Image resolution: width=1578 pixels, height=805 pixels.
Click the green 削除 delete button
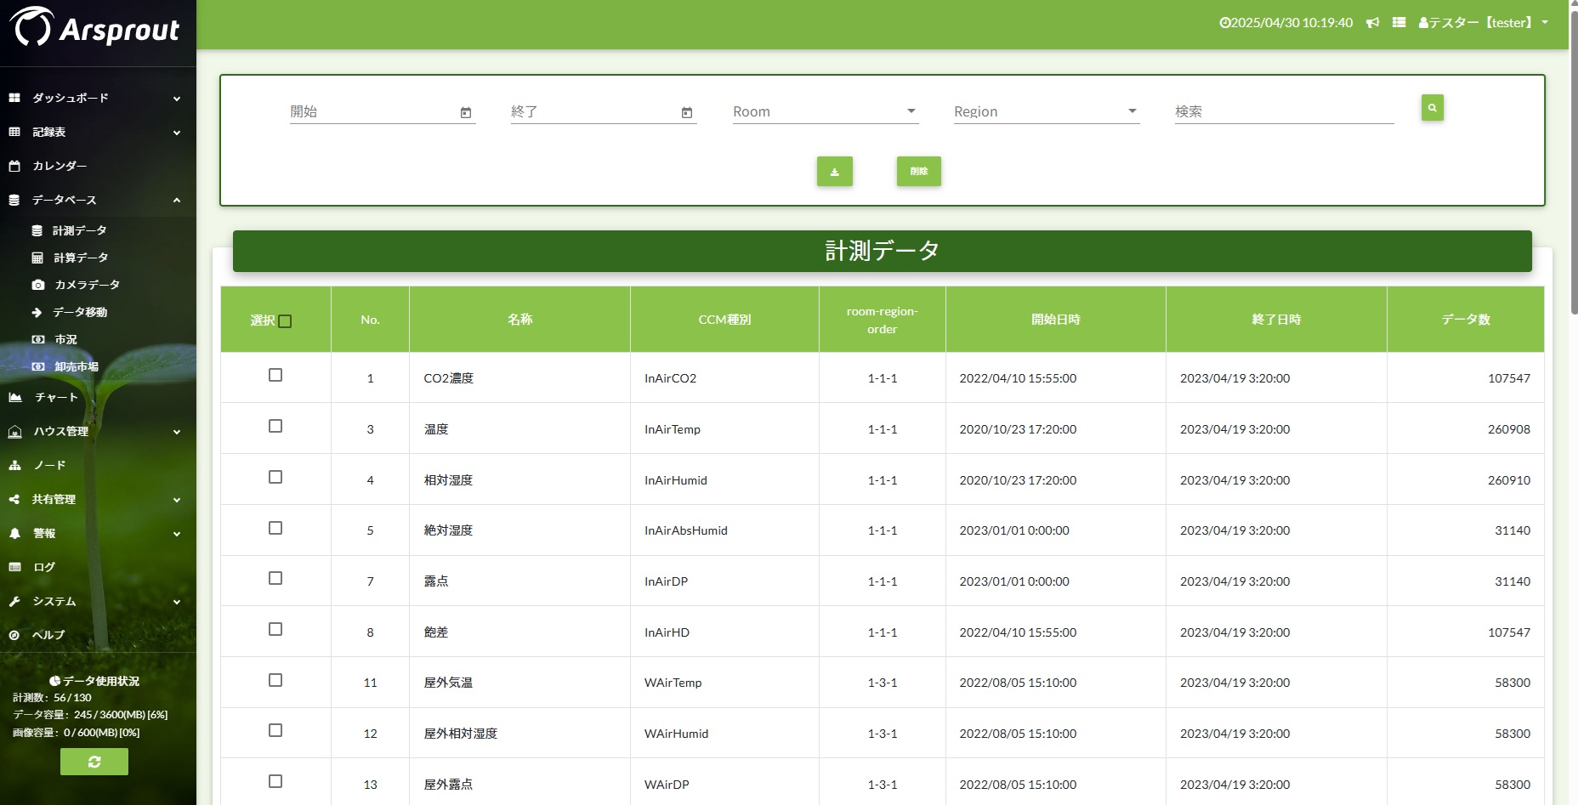click(919, 172)
